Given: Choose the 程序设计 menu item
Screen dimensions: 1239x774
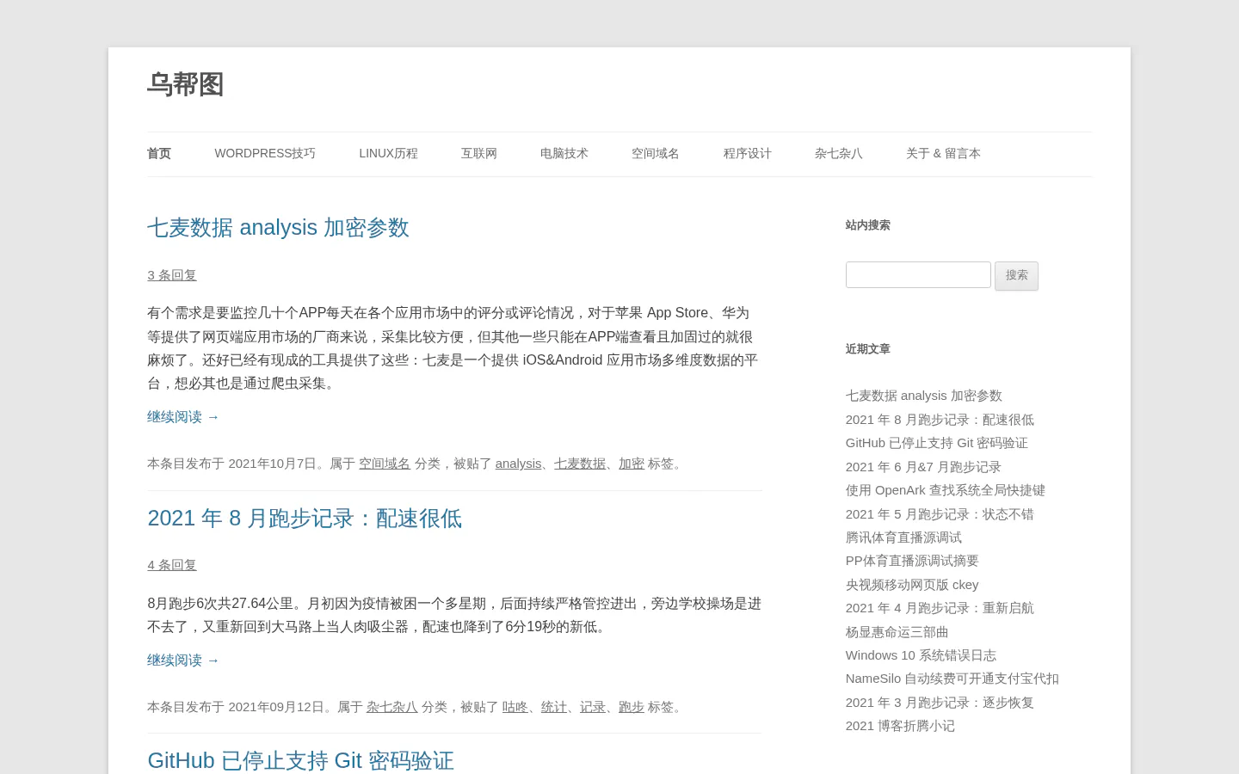Looking at the screenshot, I should (x=748, y=154).
